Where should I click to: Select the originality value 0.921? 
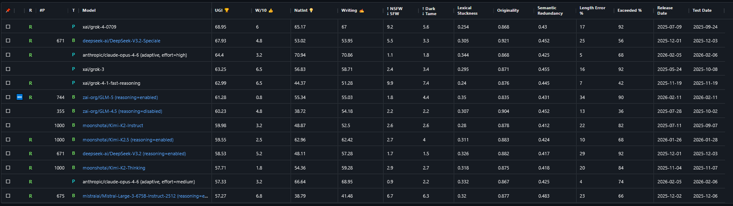coord(503,41)
